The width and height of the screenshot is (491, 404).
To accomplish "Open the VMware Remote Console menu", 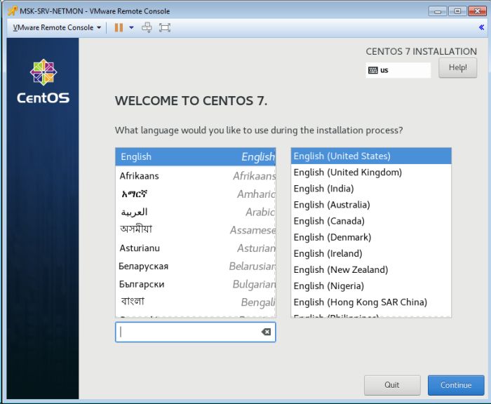I will pyautogui.click(x=57, y=27).
